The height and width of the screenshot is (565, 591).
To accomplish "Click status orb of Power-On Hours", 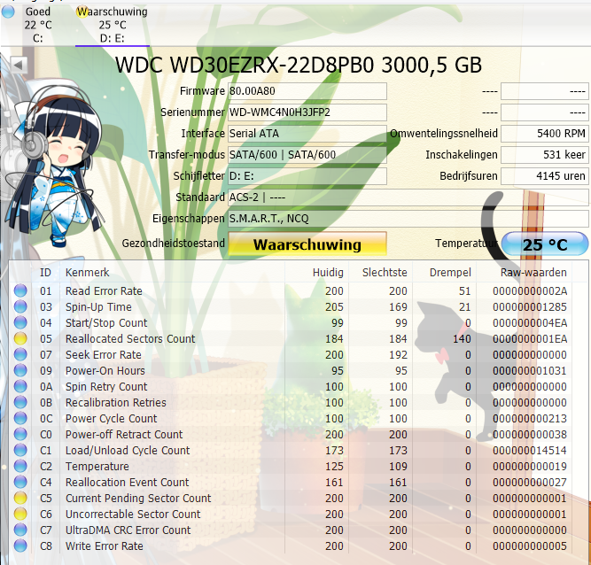I will tap(20, 371).
